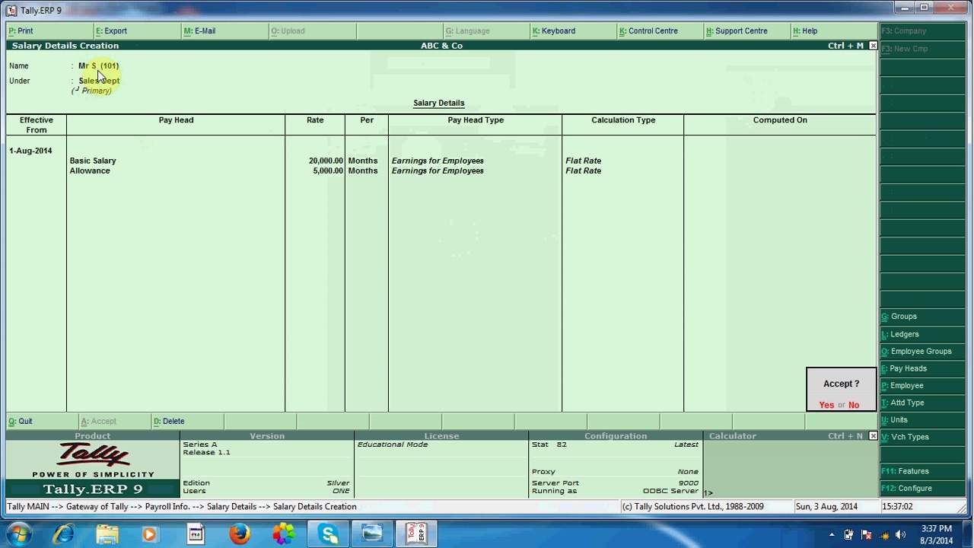Screen dimensions: 974x548
Task: Select the Allowance pay head row
Action: pyautogui.click(x=90, y=170)
